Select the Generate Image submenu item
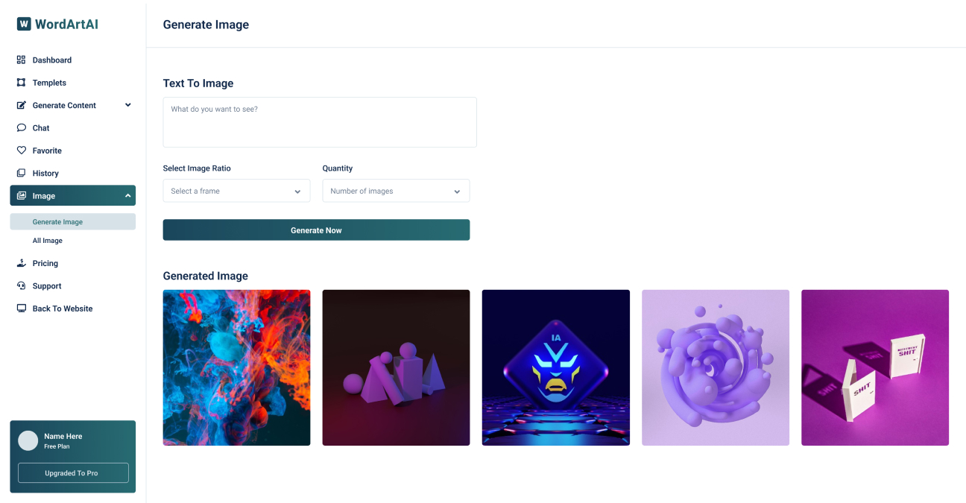 pos(72,221)
